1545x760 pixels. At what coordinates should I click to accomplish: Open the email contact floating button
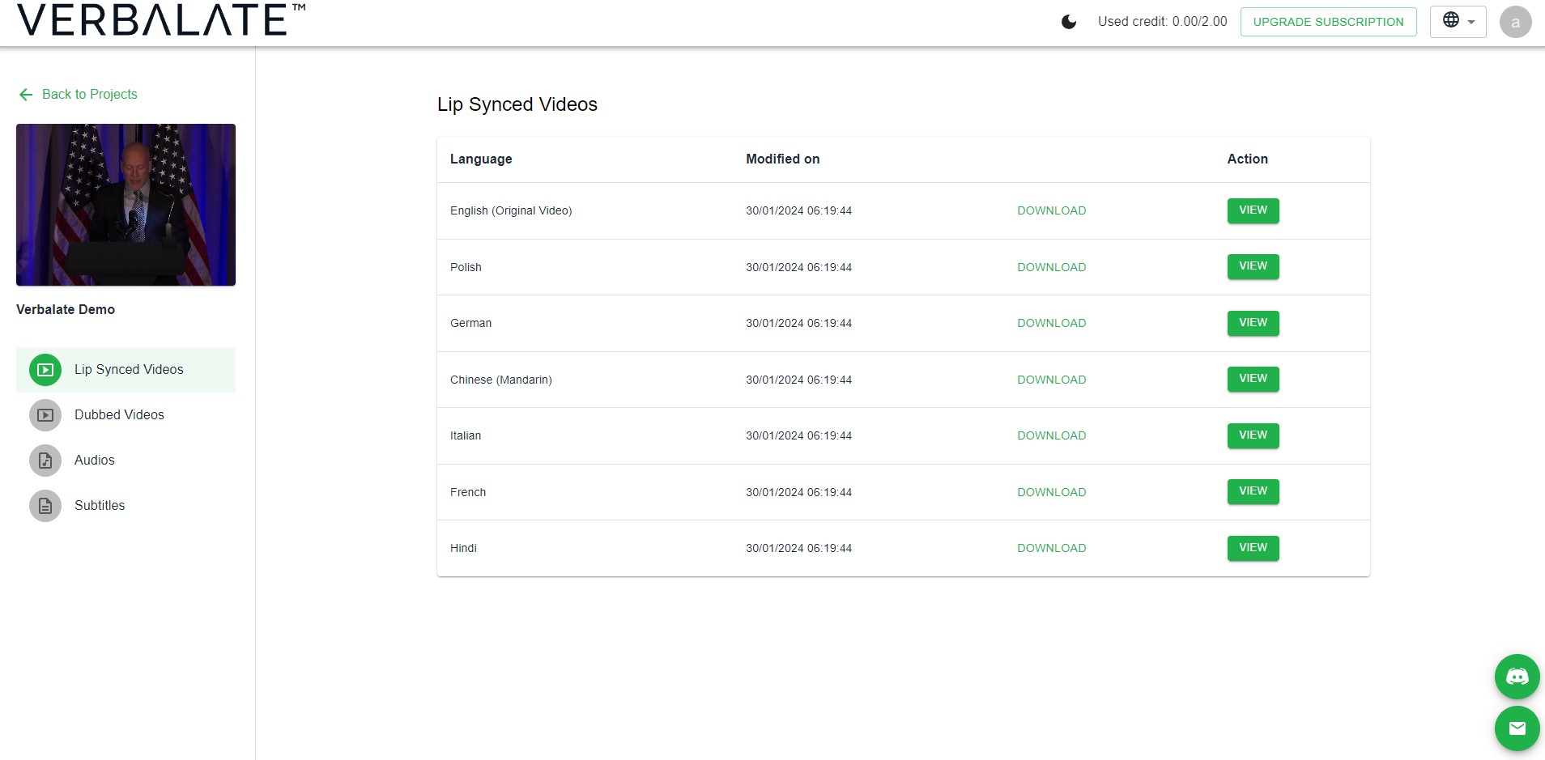1517,728
